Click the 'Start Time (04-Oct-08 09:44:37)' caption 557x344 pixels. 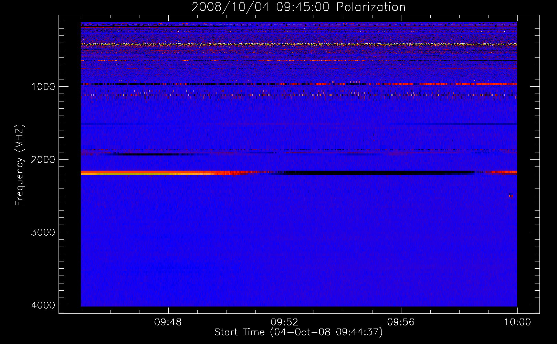pyautogui.click(x=298, y=332)
